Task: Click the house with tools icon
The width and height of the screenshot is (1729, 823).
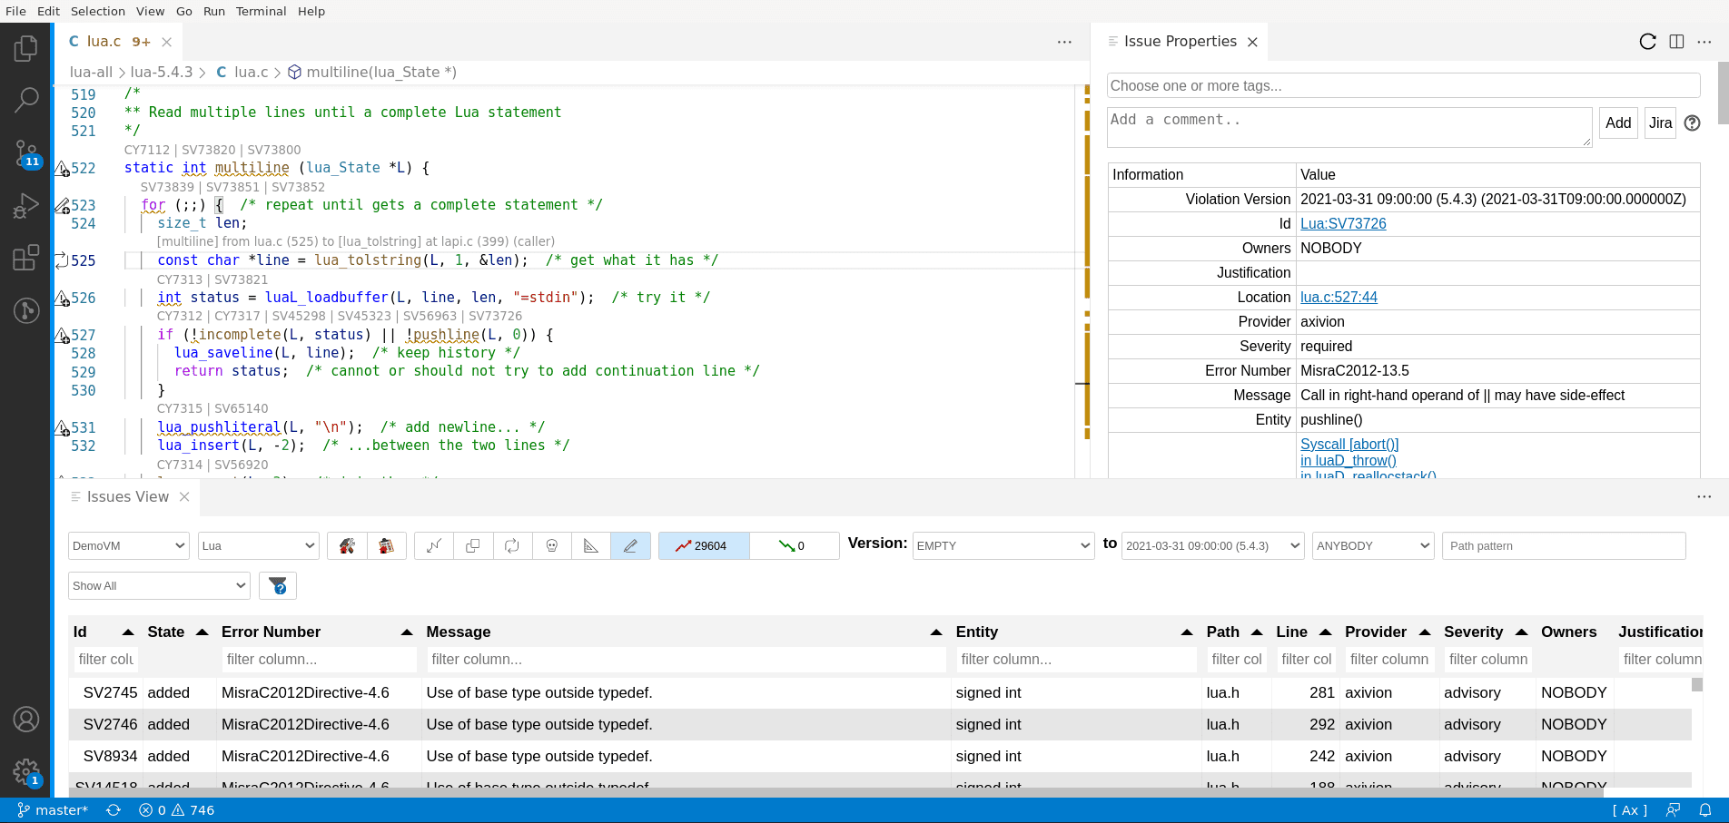Action: pos(347,545)
